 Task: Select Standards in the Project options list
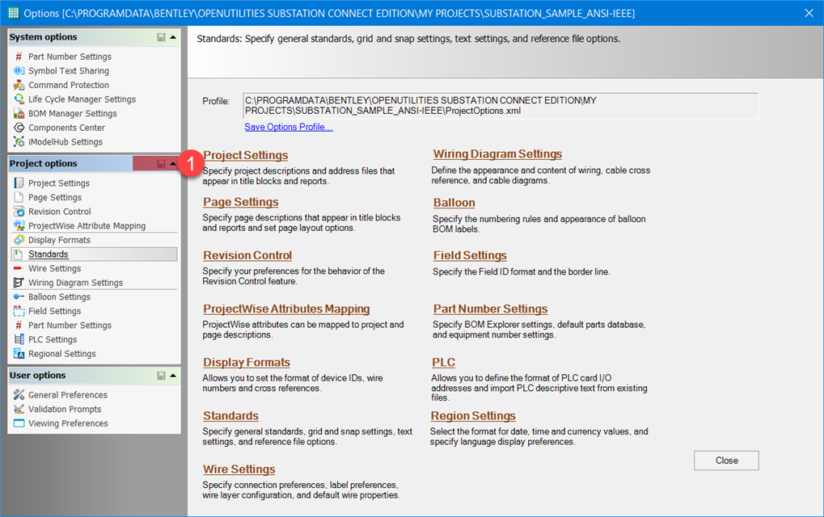(x=50, y=254)
